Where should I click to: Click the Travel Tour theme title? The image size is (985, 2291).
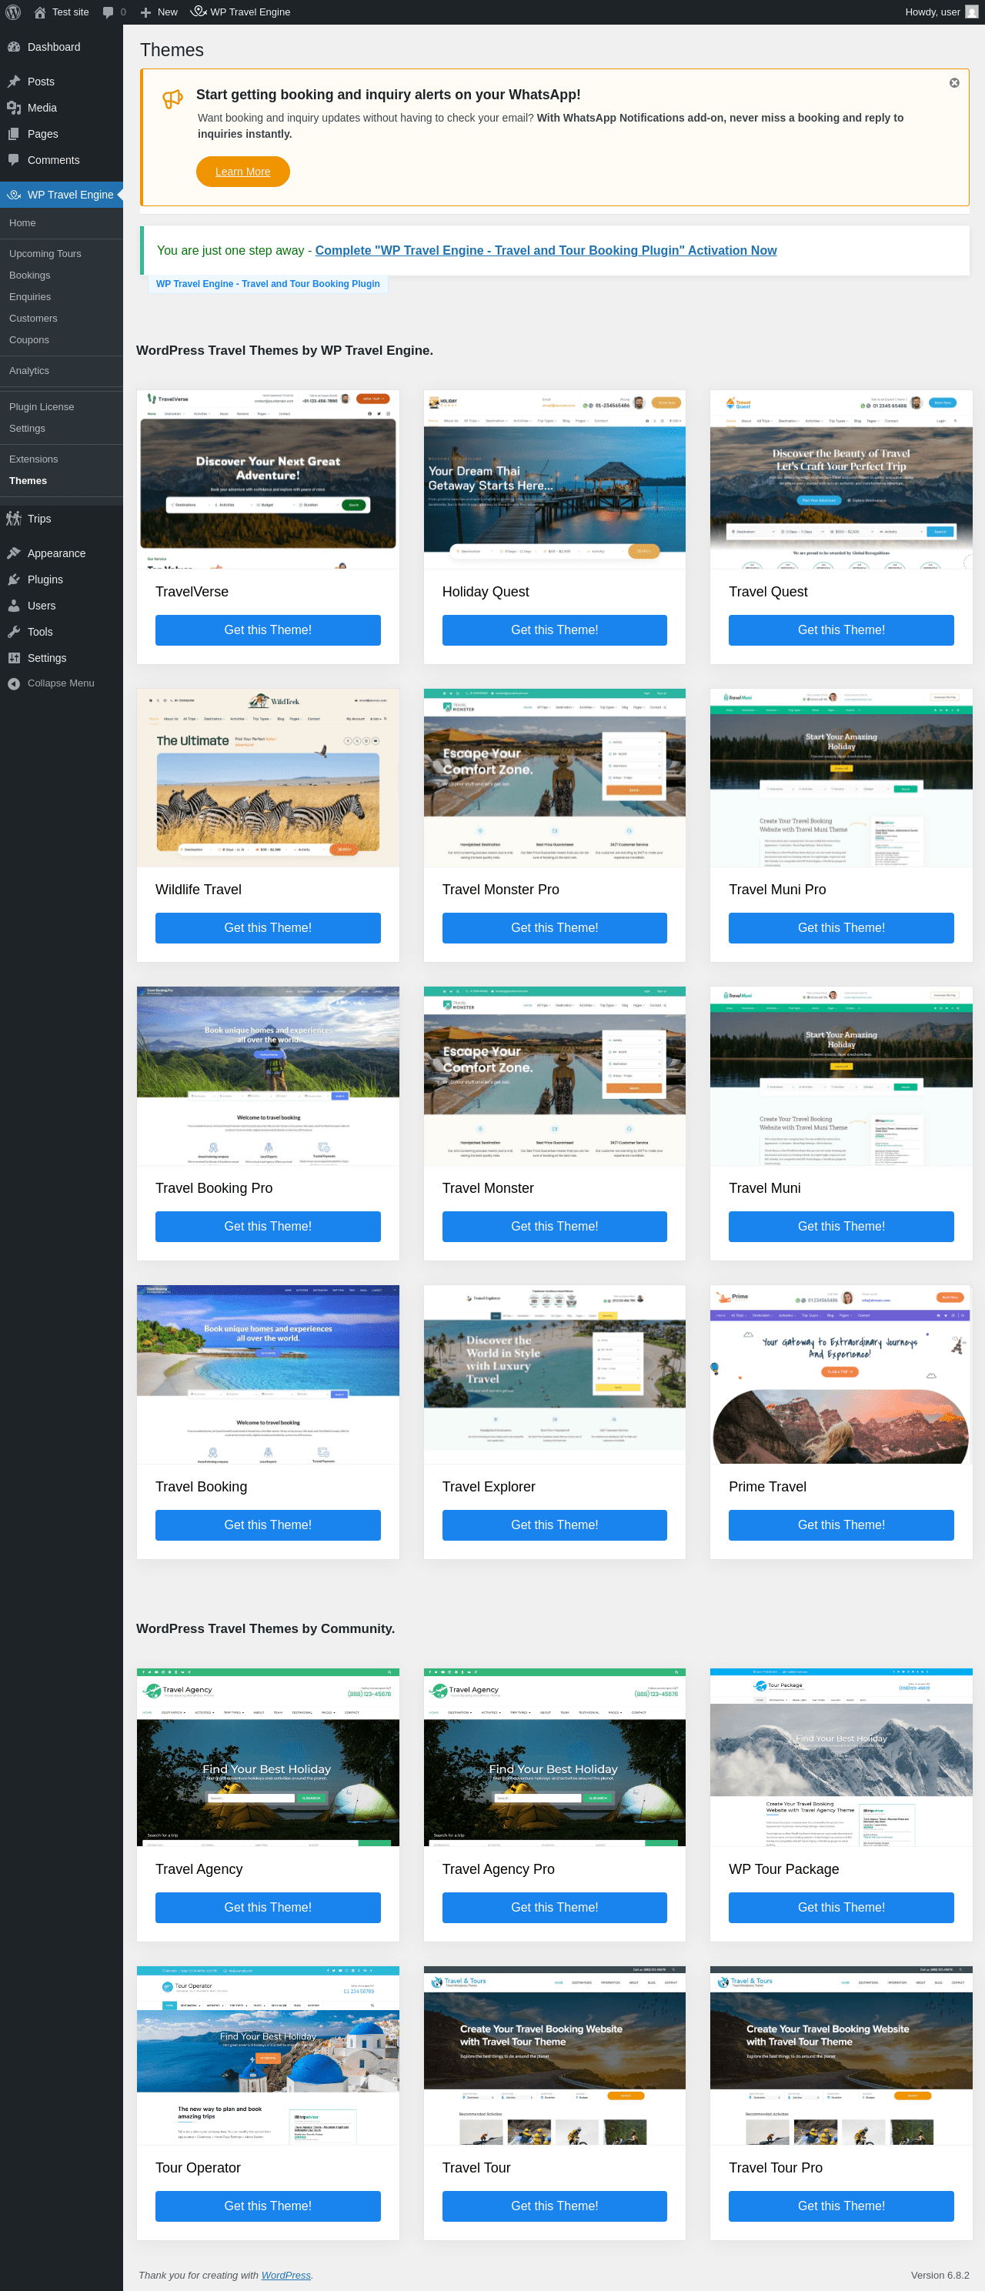476,2169
